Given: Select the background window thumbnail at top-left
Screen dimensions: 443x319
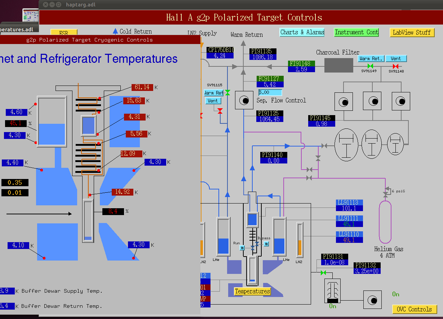Looking at the screenshot, I should pyautogui.click(x=31, y=16).
